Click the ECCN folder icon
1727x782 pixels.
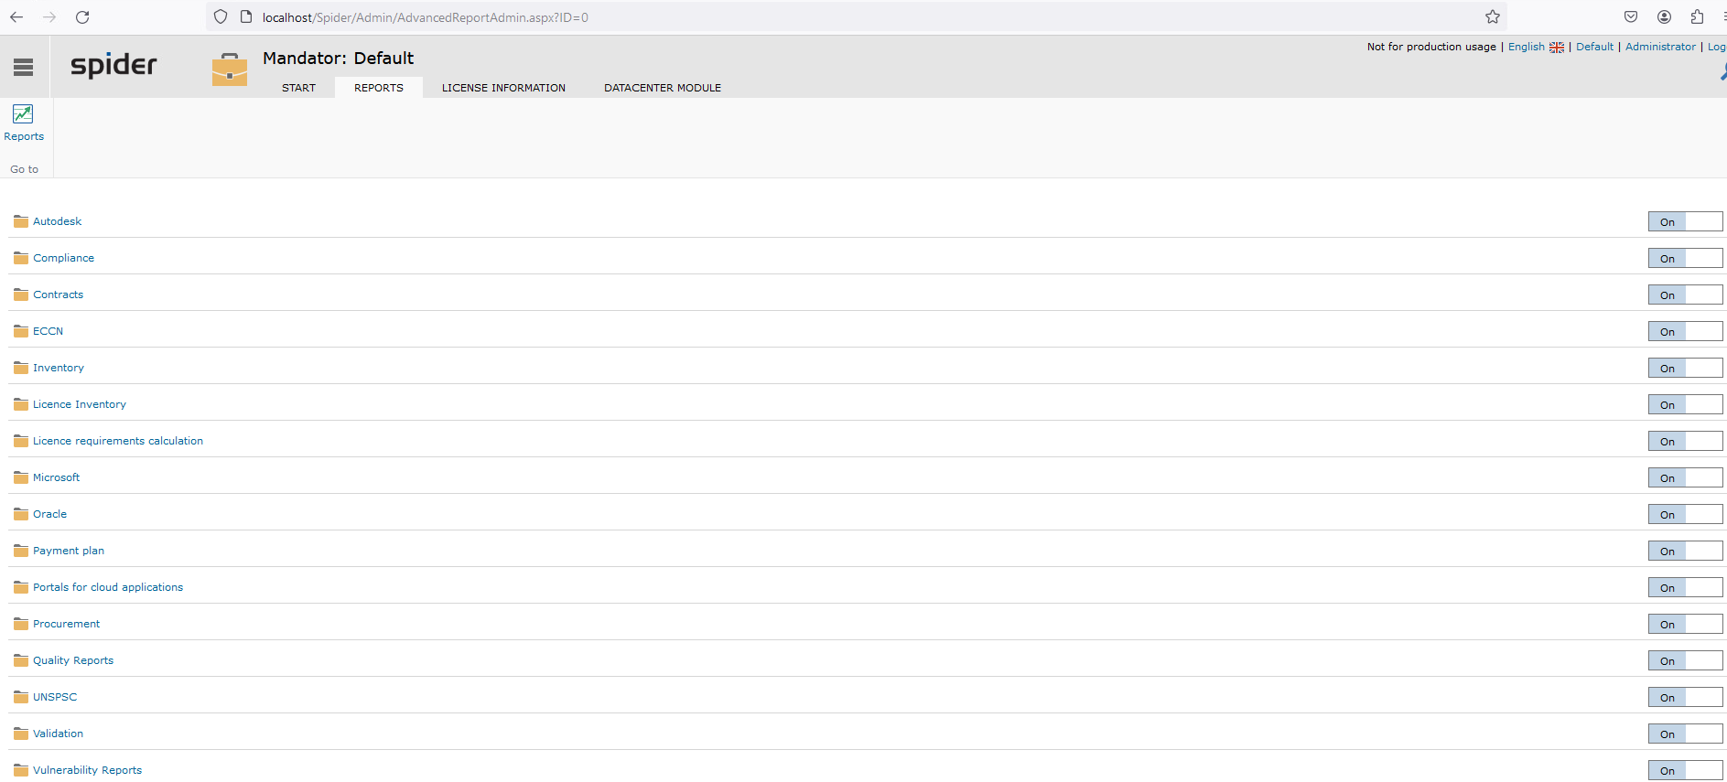click(21, 331)
